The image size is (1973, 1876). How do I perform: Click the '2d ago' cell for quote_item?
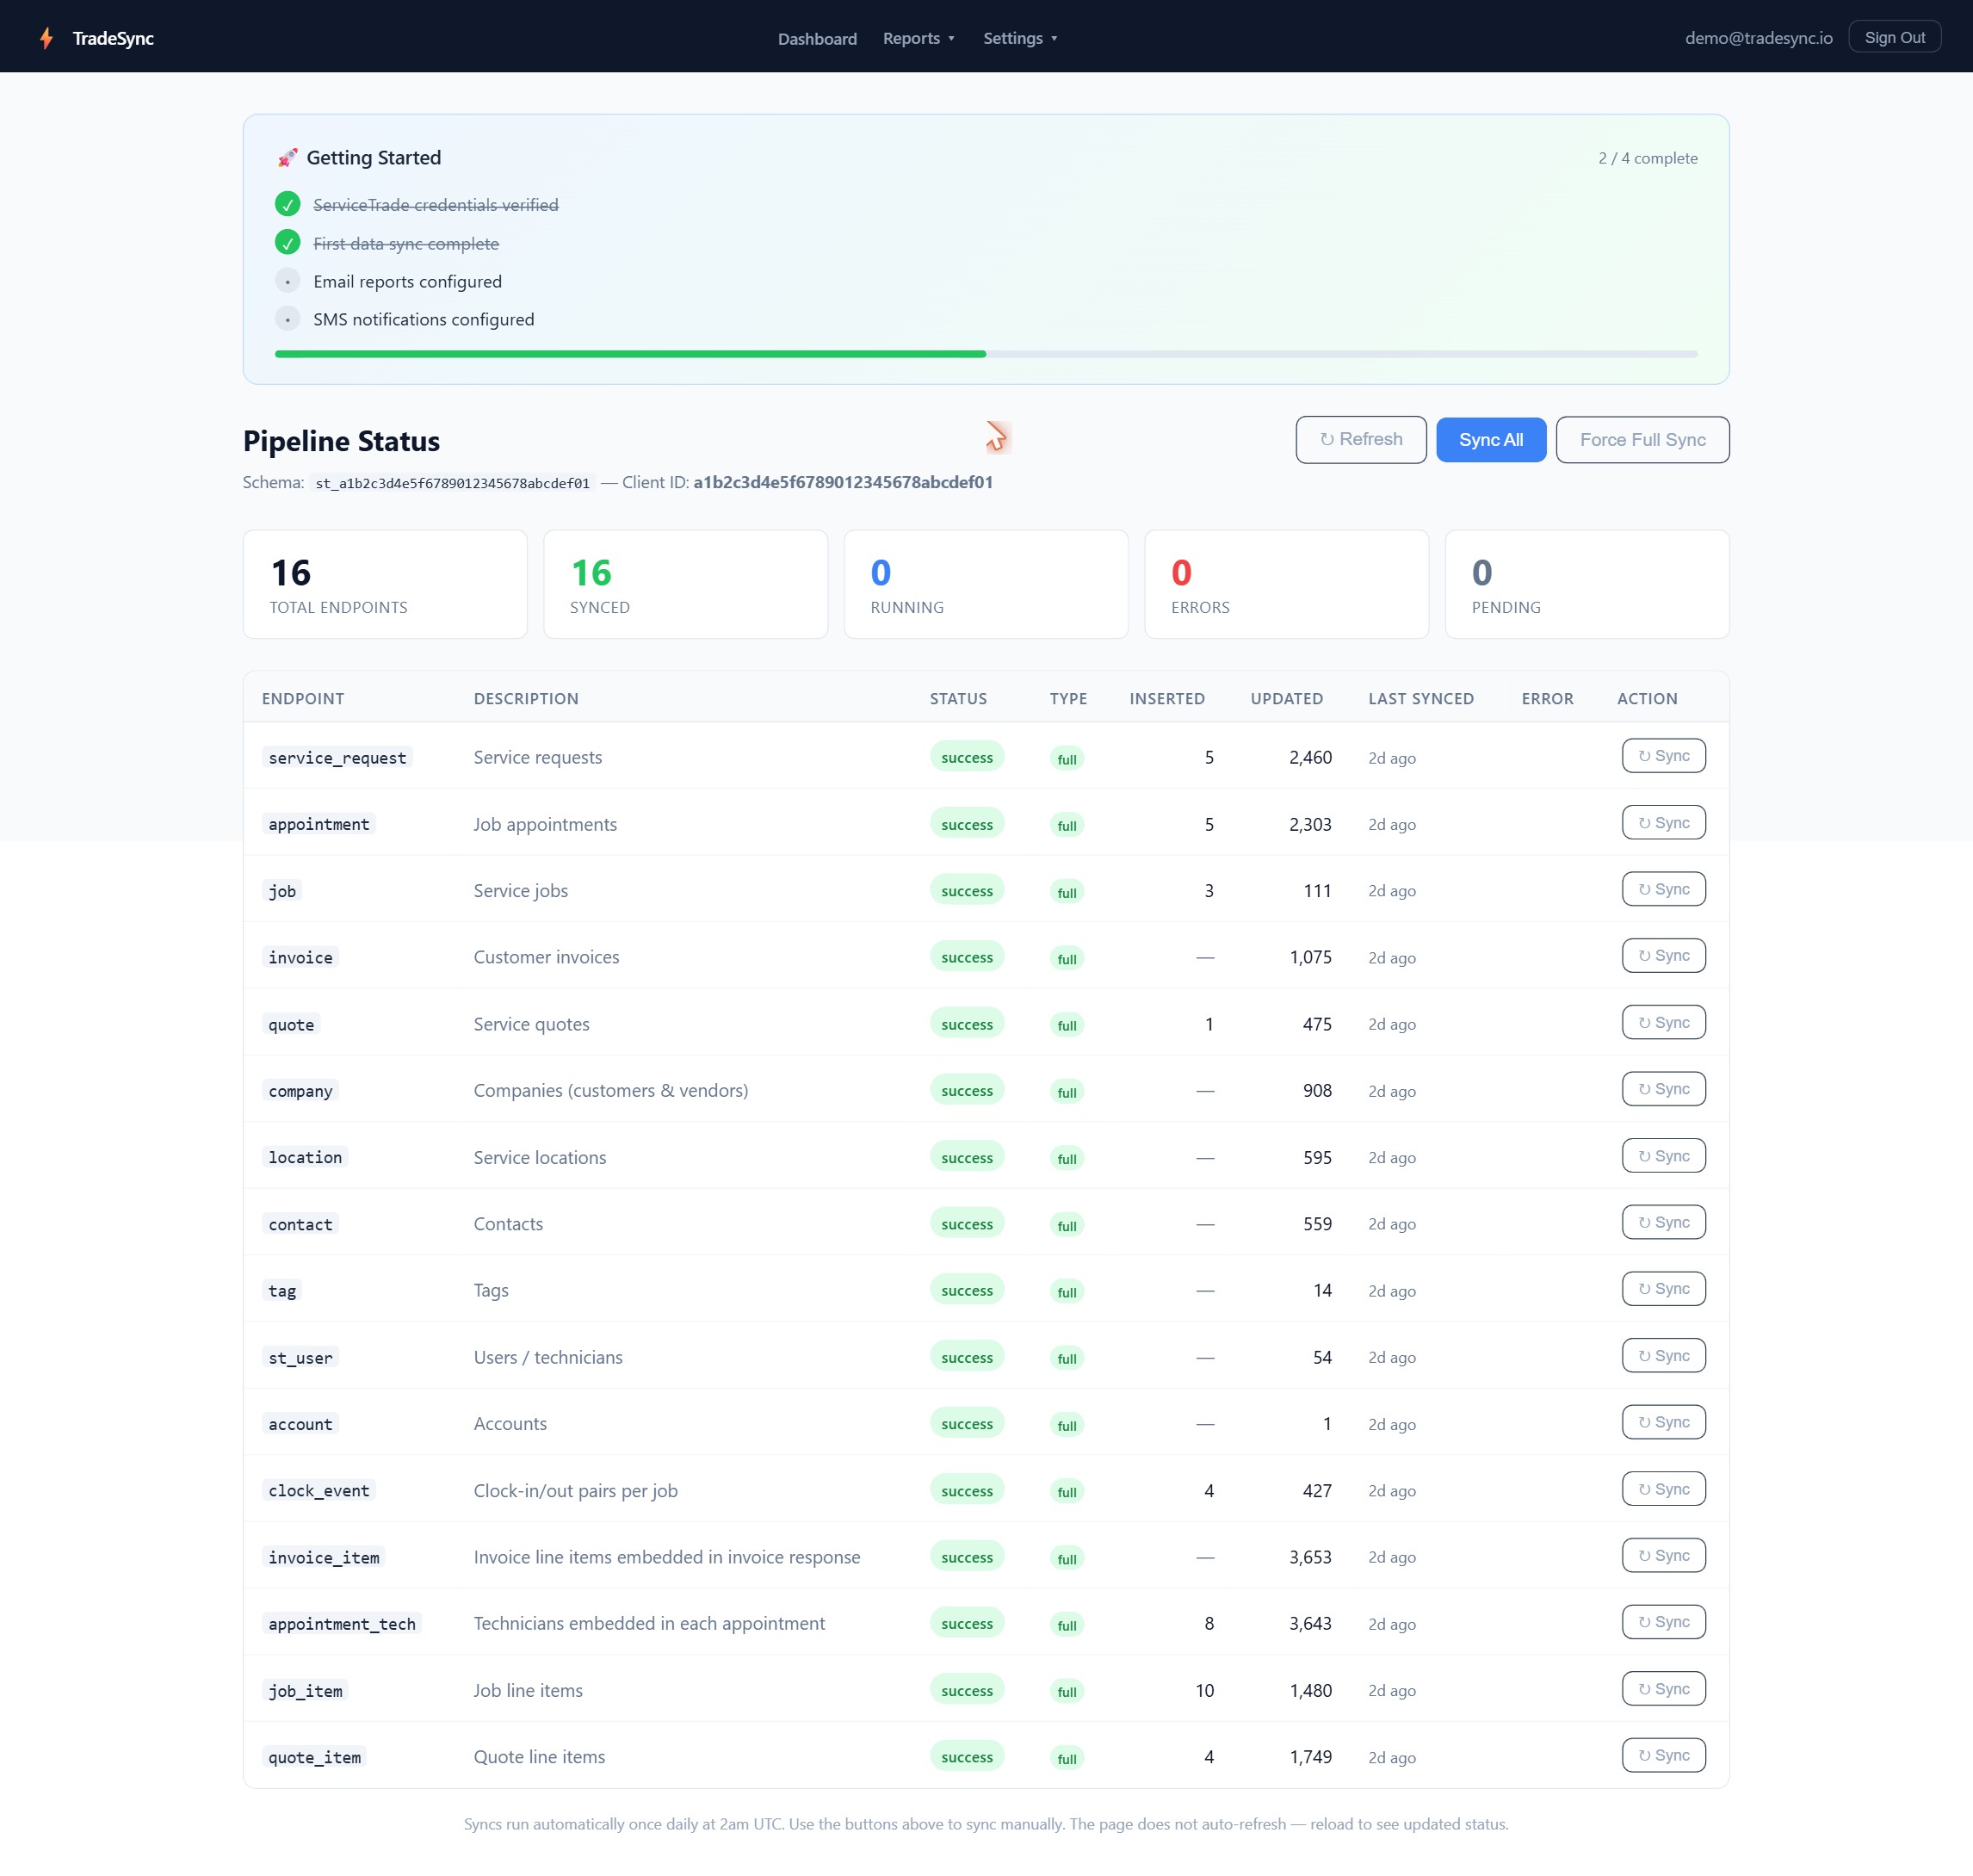tap(1391, 1757)
